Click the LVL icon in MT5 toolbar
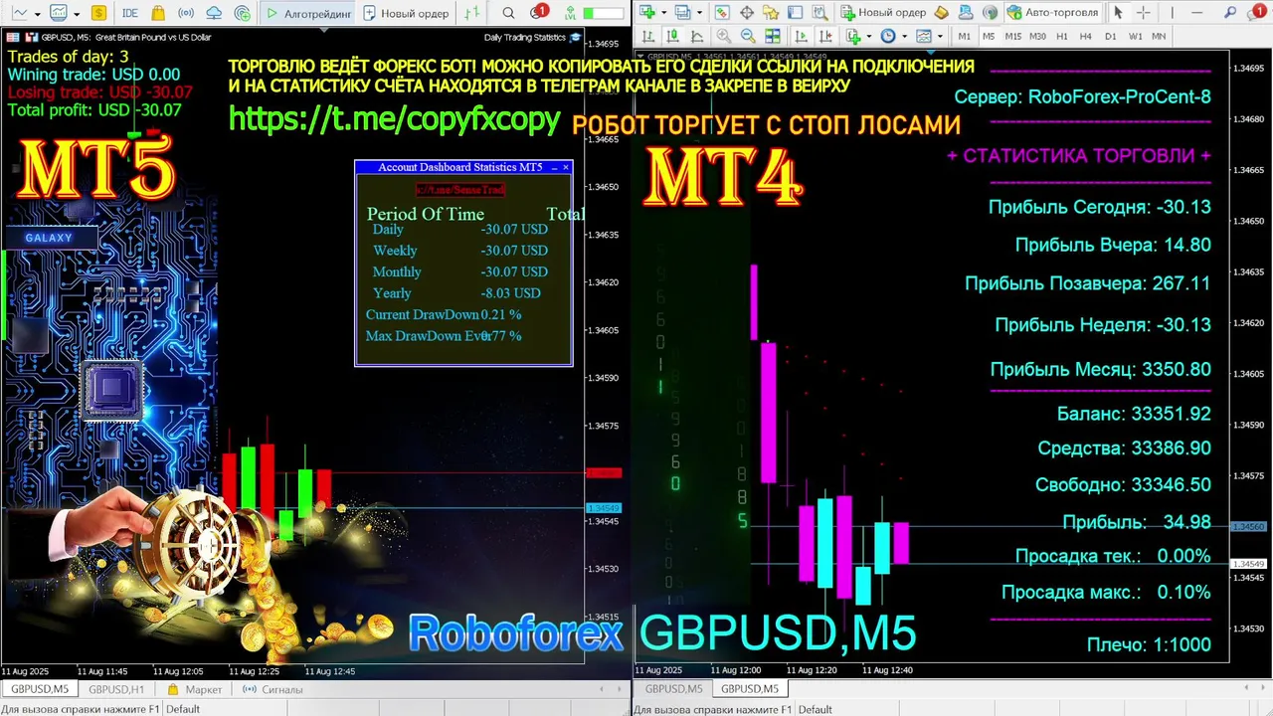 (570, 14)
